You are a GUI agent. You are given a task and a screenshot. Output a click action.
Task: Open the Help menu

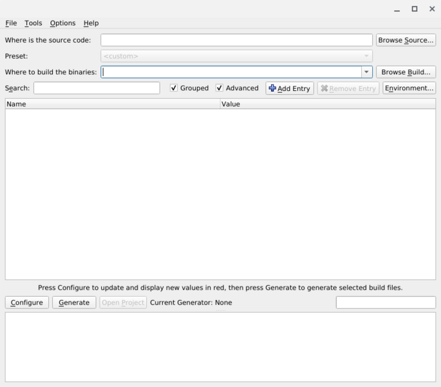click(91, 23)
